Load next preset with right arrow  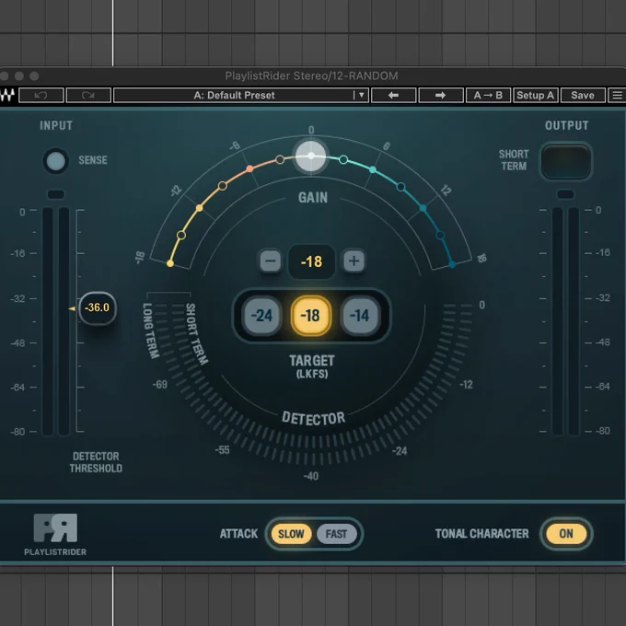[x=440, y=95]
